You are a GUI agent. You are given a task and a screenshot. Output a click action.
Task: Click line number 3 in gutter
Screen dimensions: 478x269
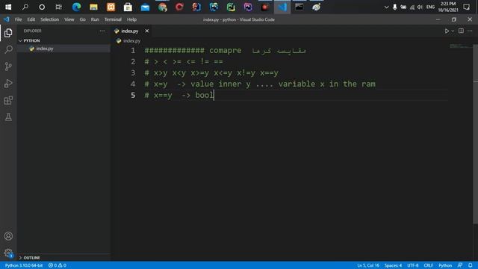[133, 73]
